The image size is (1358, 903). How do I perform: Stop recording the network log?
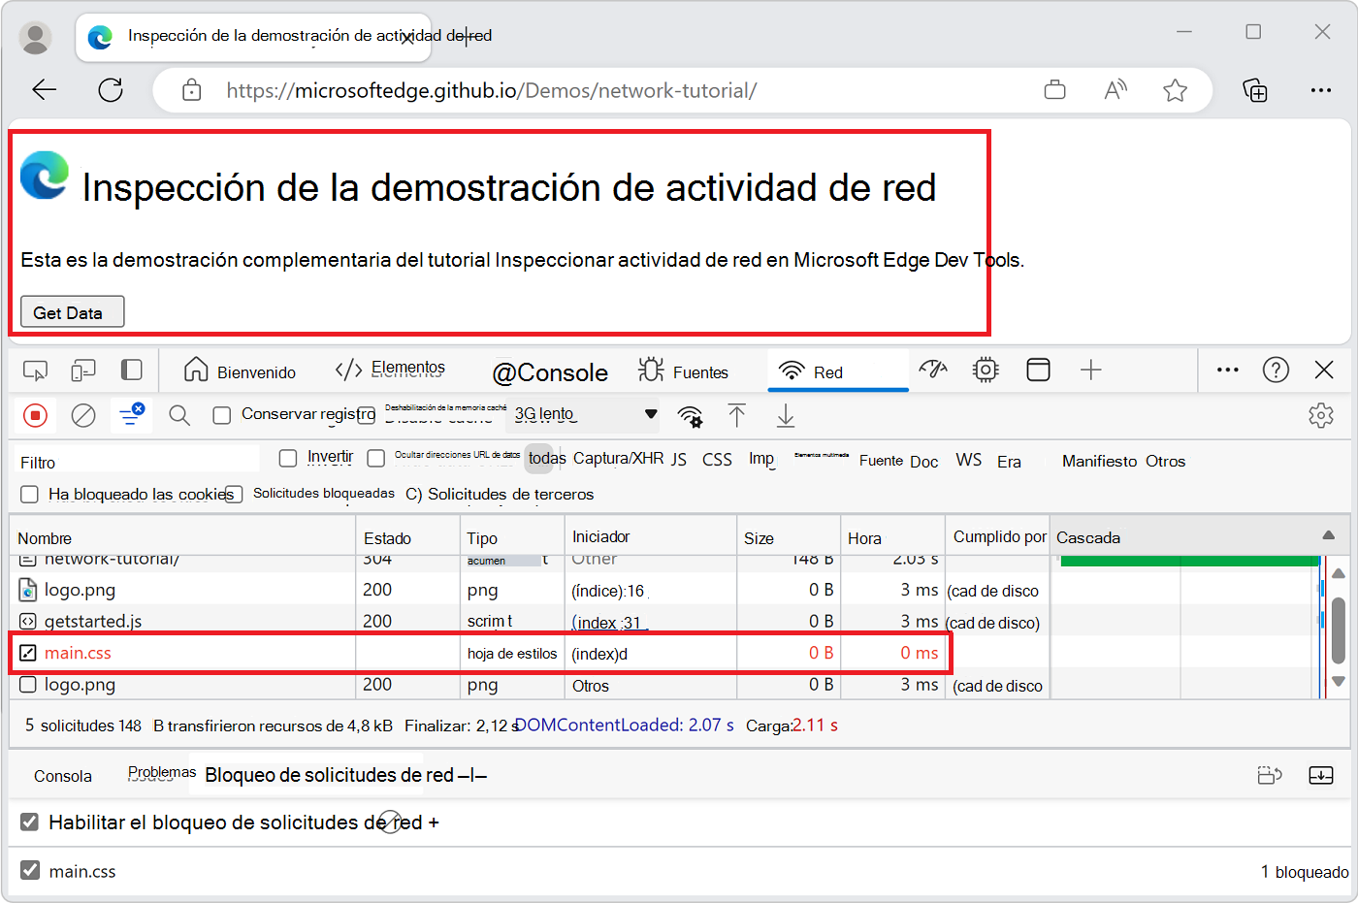(36, 414)
